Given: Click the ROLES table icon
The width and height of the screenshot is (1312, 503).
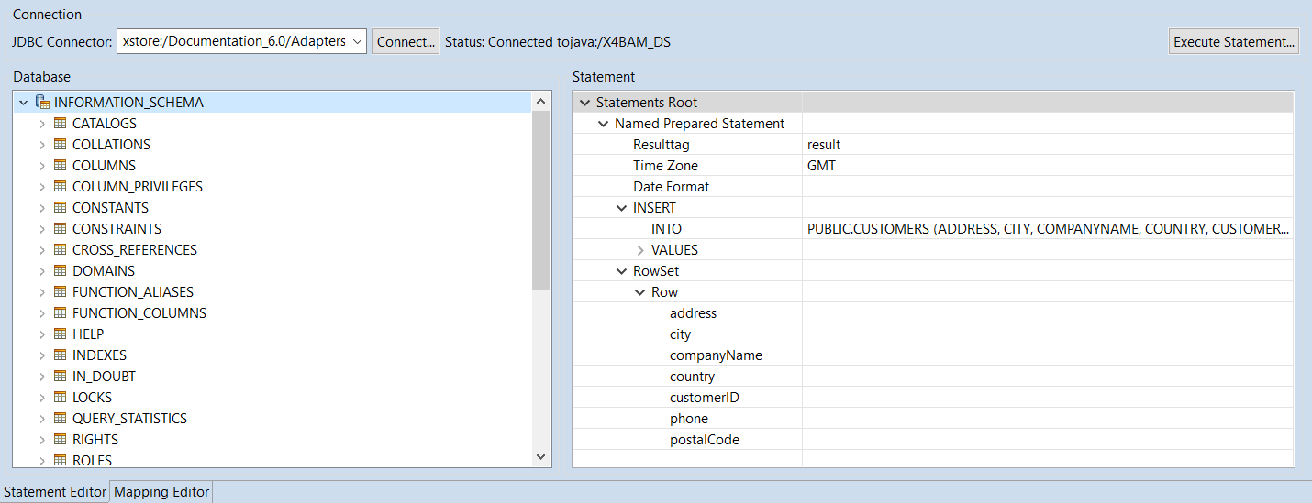Looking at the screenshot, I should 61,461.
